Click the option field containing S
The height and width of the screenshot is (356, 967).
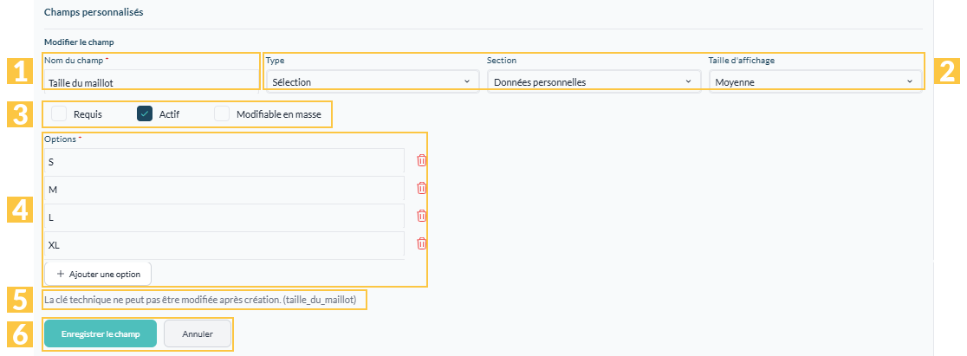click(224, 160)
